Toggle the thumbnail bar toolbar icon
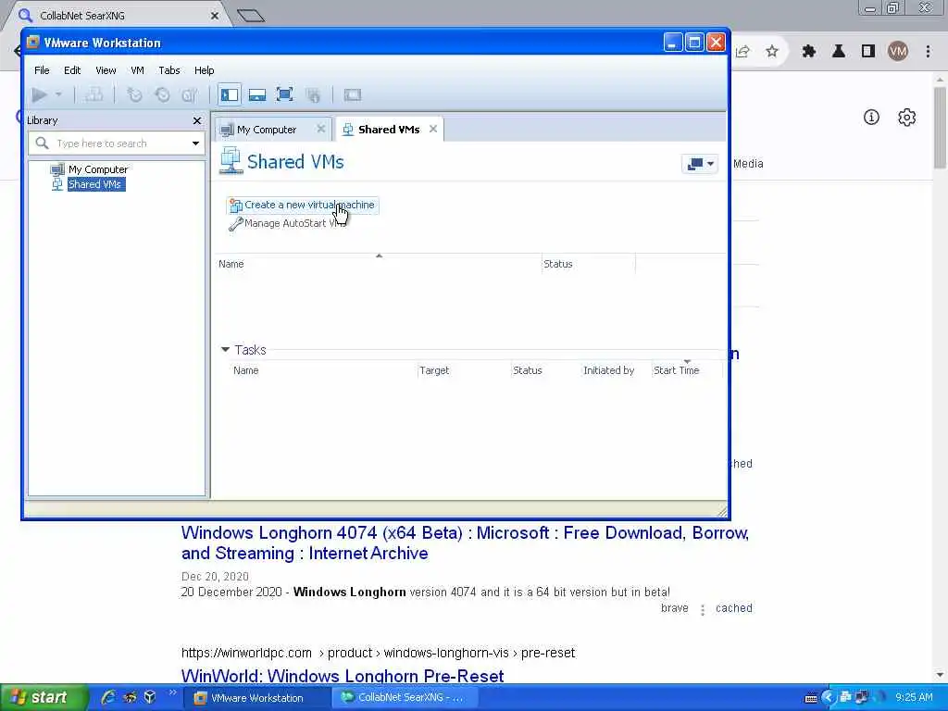Image resolution: width=948 pixels, height=711 pixels. [257, 95]
